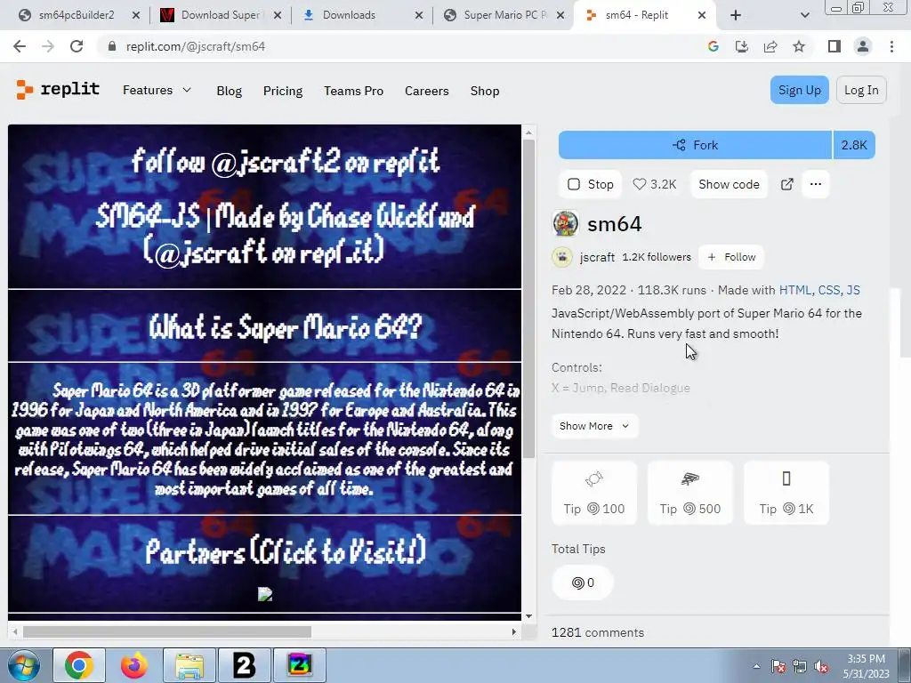Click the lock icon in address bar
Viewport: 911px width, 683px height.
click(x=112, y=46)
